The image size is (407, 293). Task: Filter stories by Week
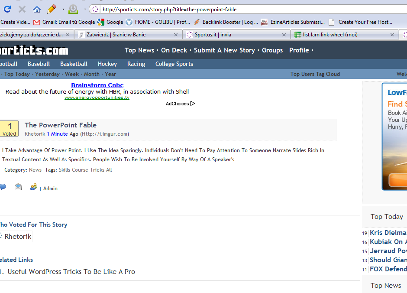point(71,74)
